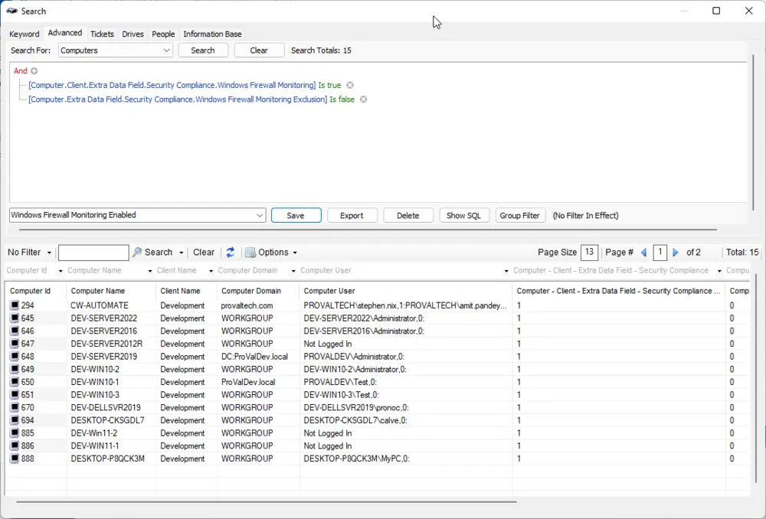The image size is (766, 519).
Task: Click computer icon for ID 694
Action: pos(15,420)
